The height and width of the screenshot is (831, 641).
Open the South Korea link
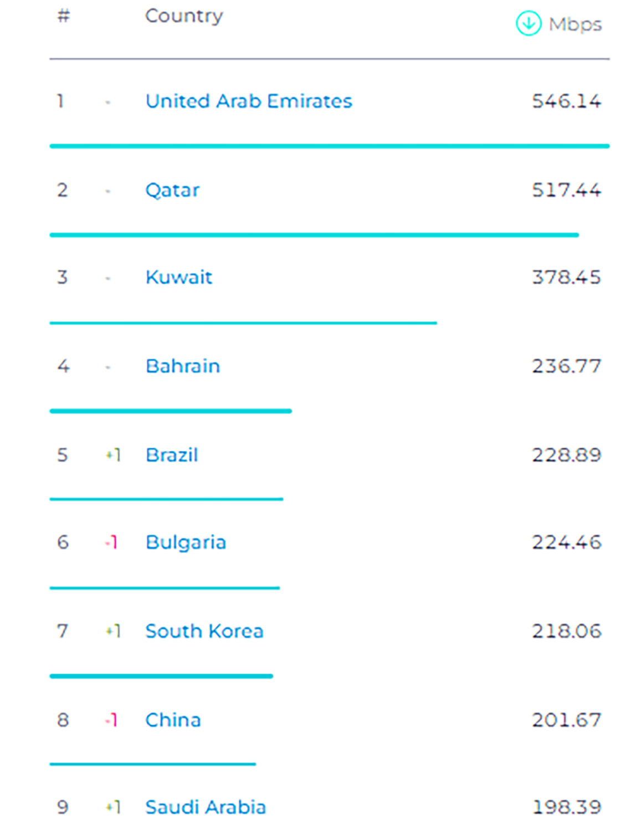tap(204, 631)
